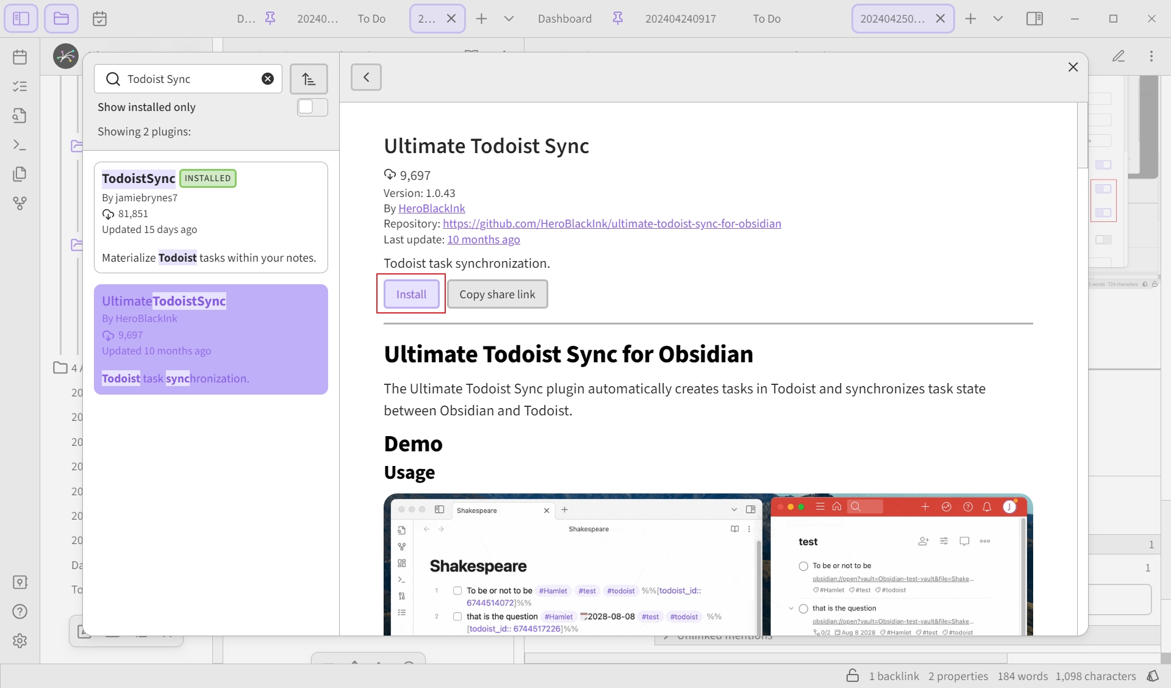Open the file explorer folder icon

click(x=61, y=18)
